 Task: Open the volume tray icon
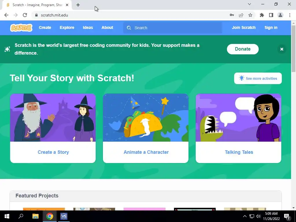[258, 216]
